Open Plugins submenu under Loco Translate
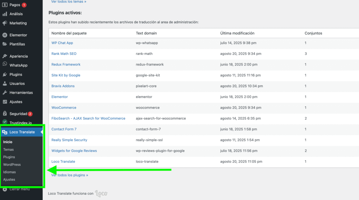Image resolution: width=359 pixels, height=200 pixels. 9,157
